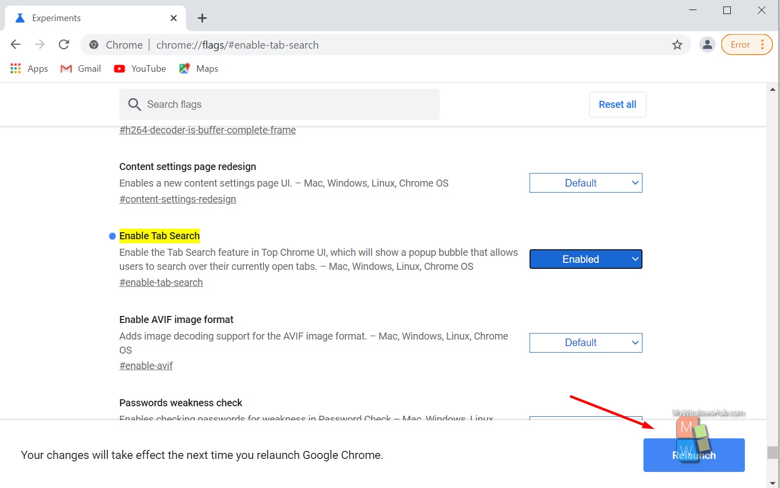
Task: Click the forward navigation arrow
Action: point(40,45)
